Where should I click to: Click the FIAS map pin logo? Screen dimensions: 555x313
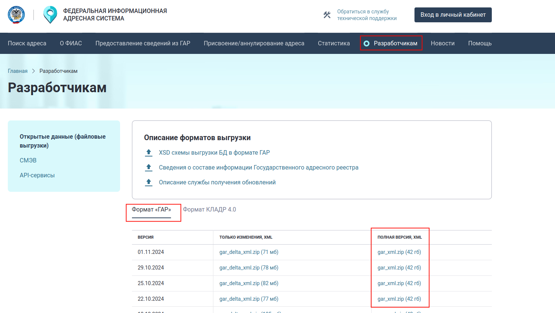pos(50,15)
